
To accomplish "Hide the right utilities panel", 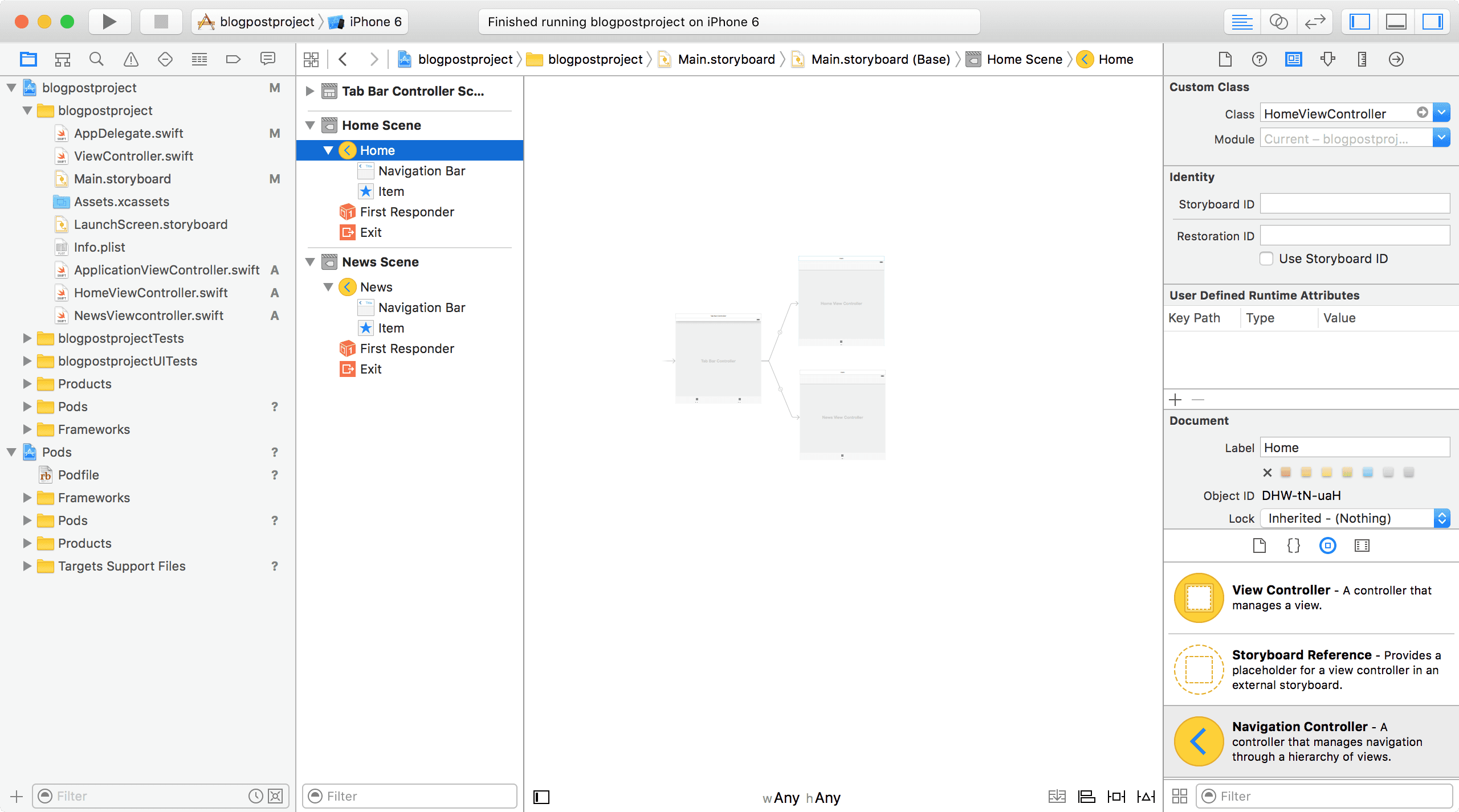I will pos(1432,22).
